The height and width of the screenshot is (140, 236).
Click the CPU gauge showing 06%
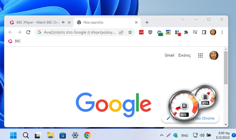(184, 106)
